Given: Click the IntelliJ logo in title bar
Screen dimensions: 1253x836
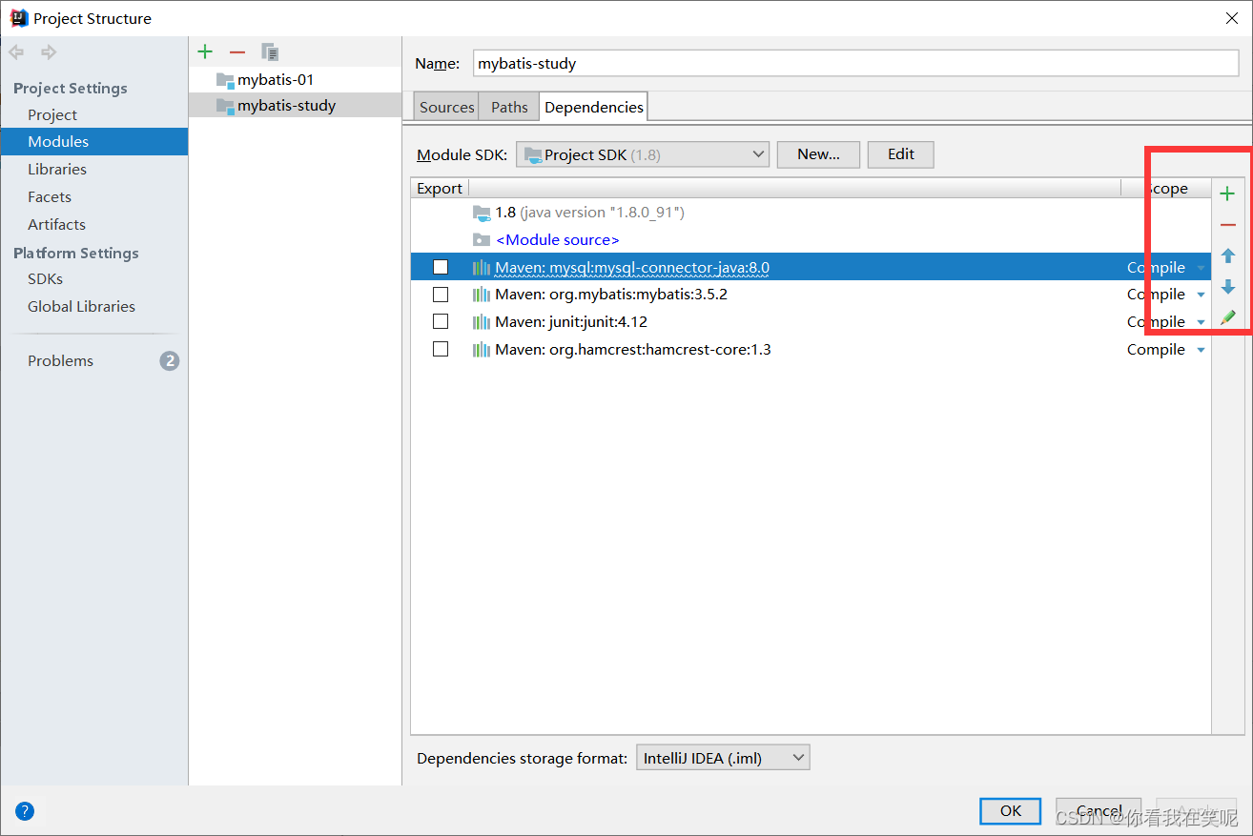Looking at the screenshot, I should click(x=18, y=18).
